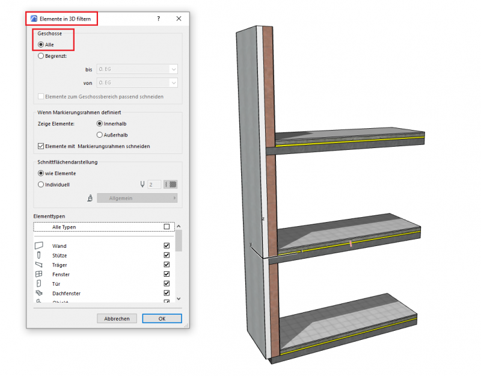Viewport: 481px width, 376px height.
Task: Uncheck Elemente mit Markierungsrahmen schneiden
Action: point(41,146)
